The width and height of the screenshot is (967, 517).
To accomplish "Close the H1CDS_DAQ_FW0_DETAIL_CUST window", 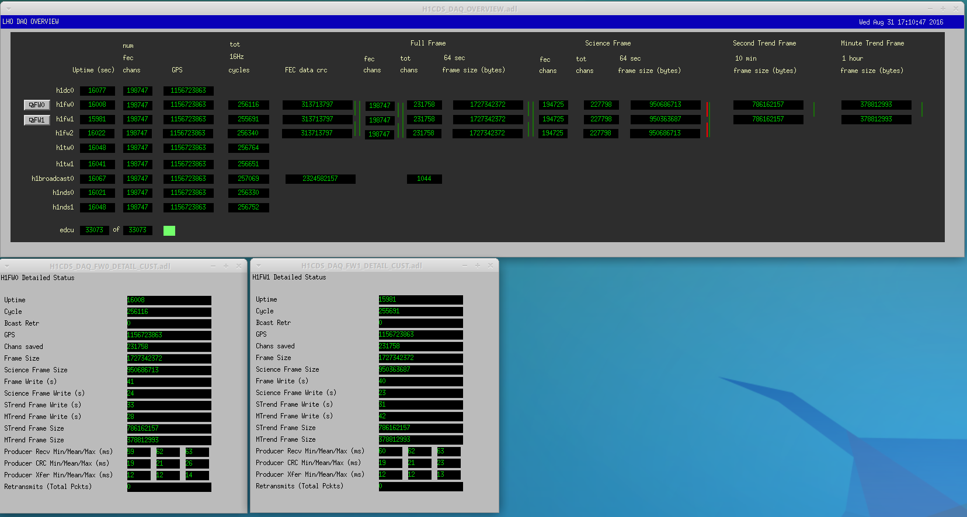I will tap(239, 266).
